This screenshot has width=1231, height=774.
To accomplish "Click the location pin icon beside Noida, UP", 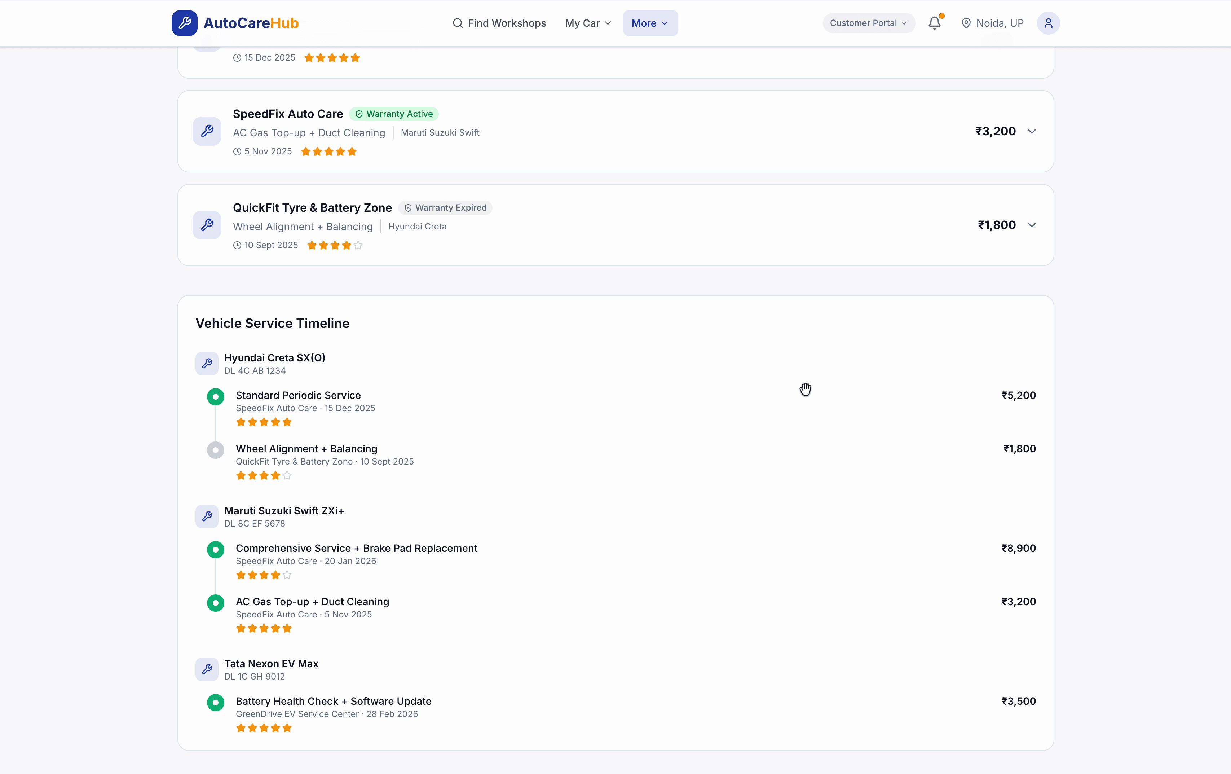I will pos(966,23).
